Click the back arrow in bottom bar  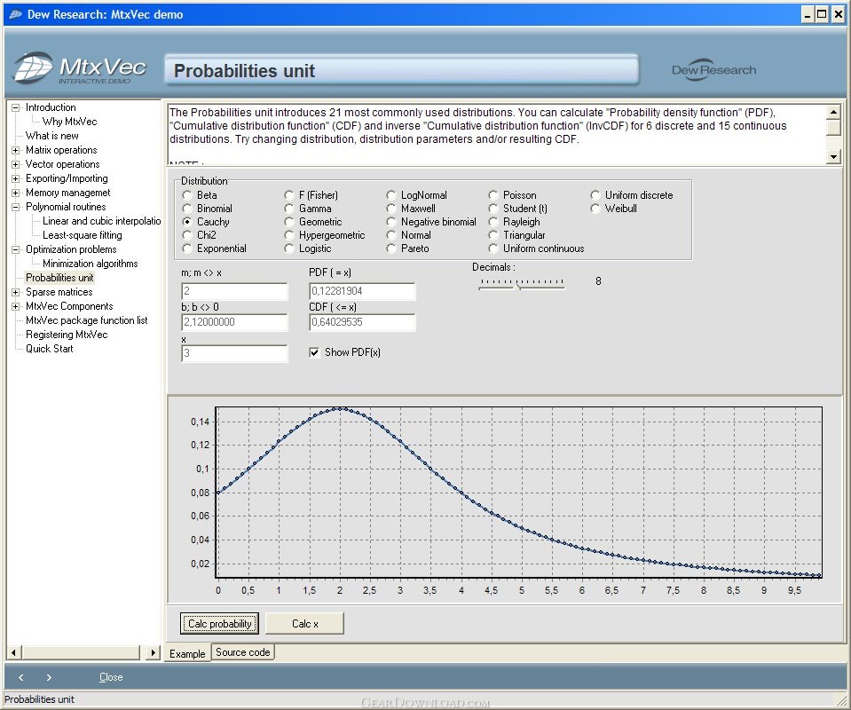point(21,677)
